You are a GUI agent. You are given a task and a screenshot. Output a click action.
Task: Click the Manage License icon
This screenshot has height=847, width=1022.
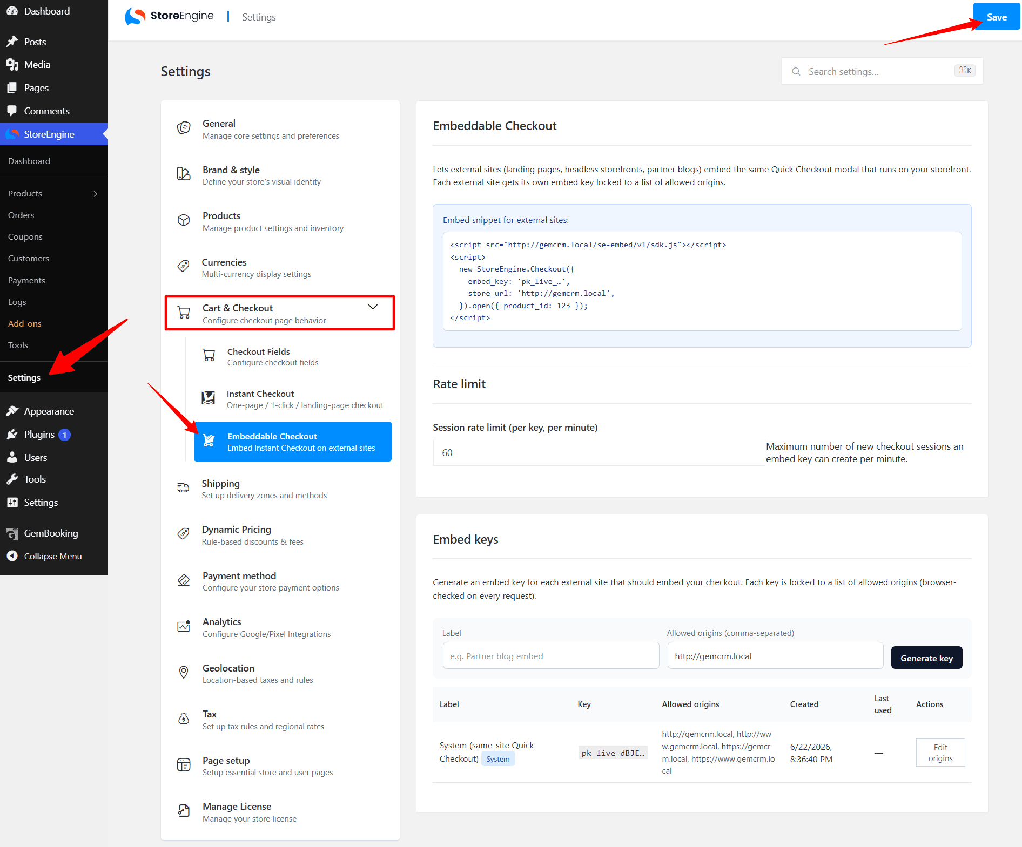click(x=184, y=811)
